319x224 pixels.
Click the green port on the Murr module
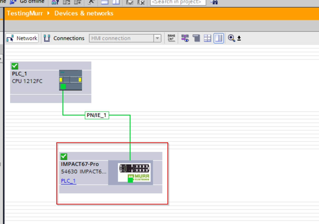pos(130,180)
